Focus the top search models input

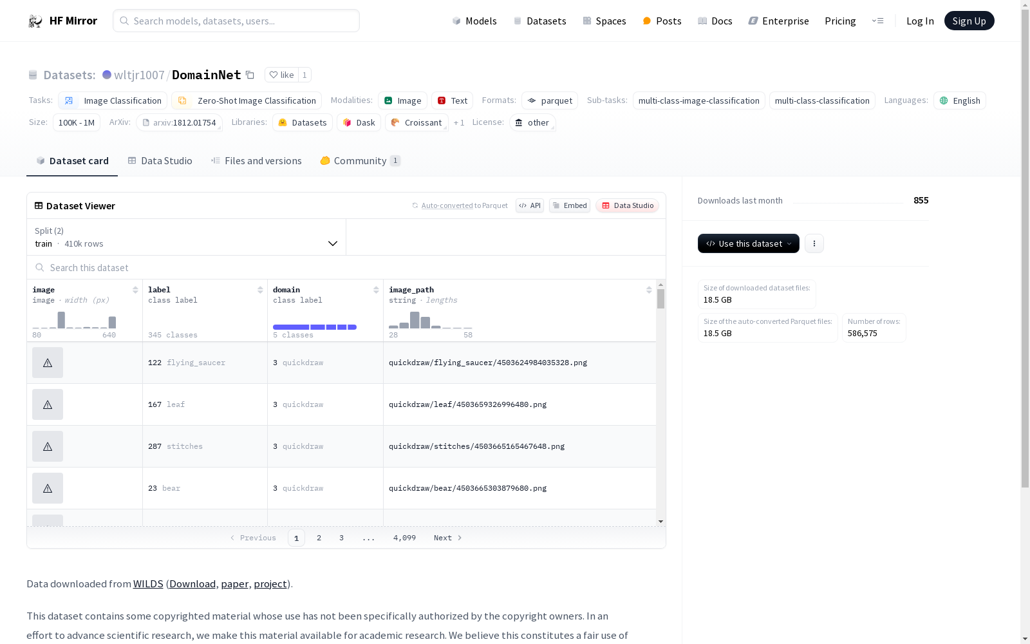(236, 21)
